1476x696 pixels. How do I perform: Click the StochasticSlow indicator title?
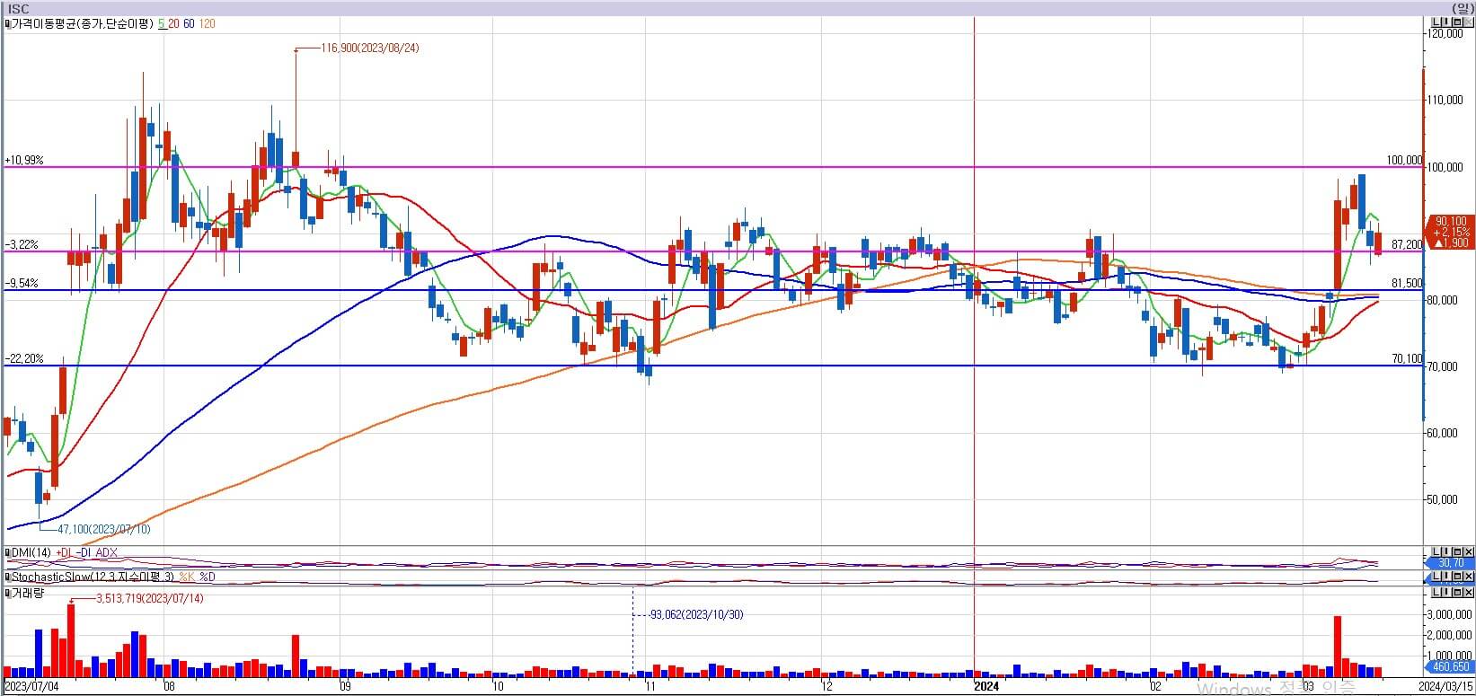pyautogui.click(x=93, y=577)
